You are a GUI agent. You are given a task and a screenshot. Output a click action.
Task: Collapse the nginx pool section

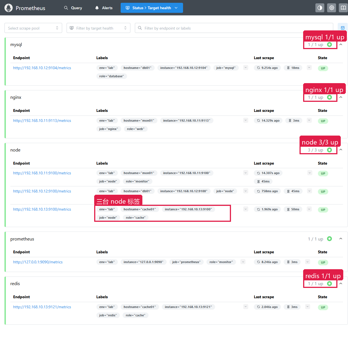point(341,97)
